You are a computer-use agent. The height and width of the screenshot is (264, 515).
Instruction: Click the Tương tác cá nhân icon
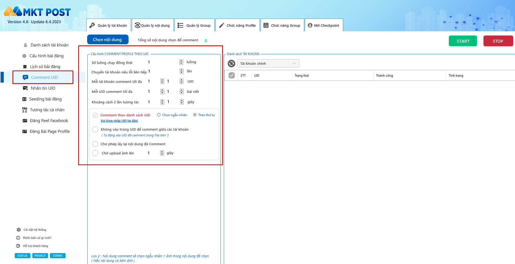[25, 110]
